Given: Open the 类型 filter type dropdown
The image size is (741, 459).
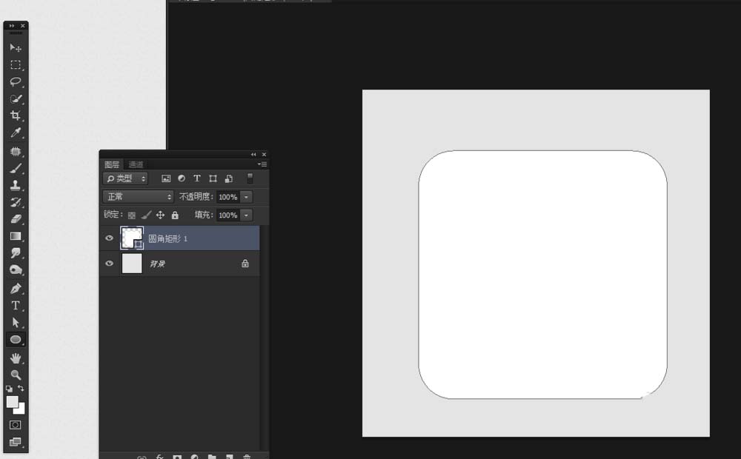Looking at the screenshot, I should tap(125, 178).
